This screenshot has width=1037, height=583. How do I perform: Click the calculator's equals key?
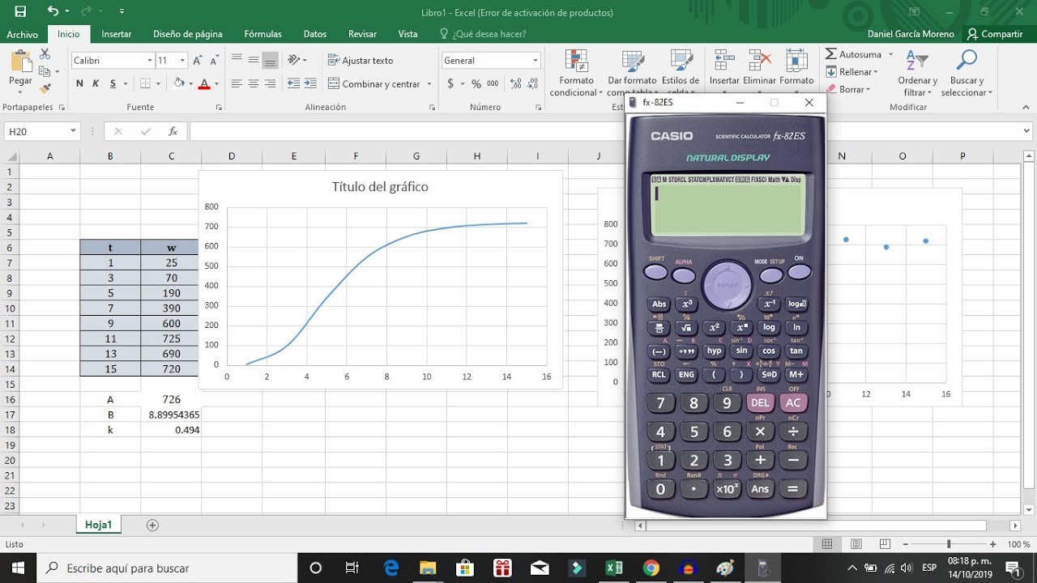pyautogui.click(x=793, y=488)
